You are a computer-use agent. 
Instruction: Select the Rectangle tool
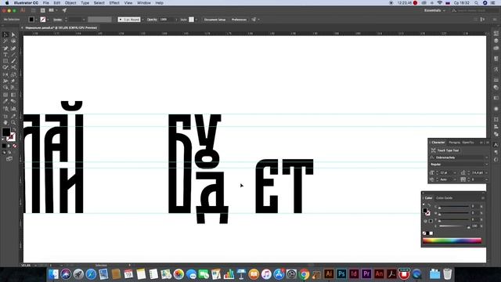5,61
